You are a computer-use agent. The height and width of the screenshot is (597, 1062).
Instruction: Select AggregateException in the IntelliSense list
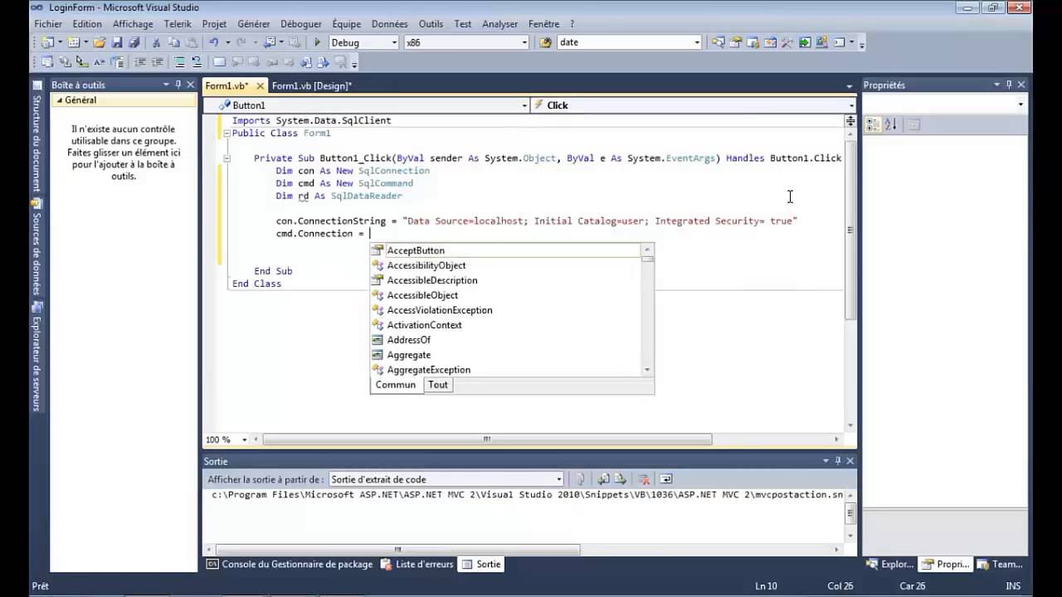pos(506,370)
